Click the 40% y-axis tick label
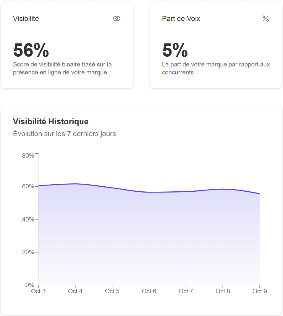Viewport: 283px width, 316px height. pyautogui.click(x=28, y=219)
